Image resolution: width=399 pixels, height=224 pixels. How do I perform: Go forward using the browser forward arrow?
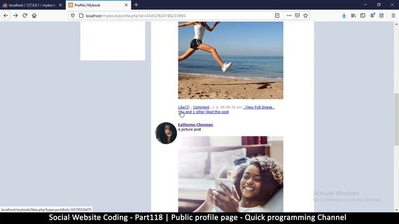[16, 16]
